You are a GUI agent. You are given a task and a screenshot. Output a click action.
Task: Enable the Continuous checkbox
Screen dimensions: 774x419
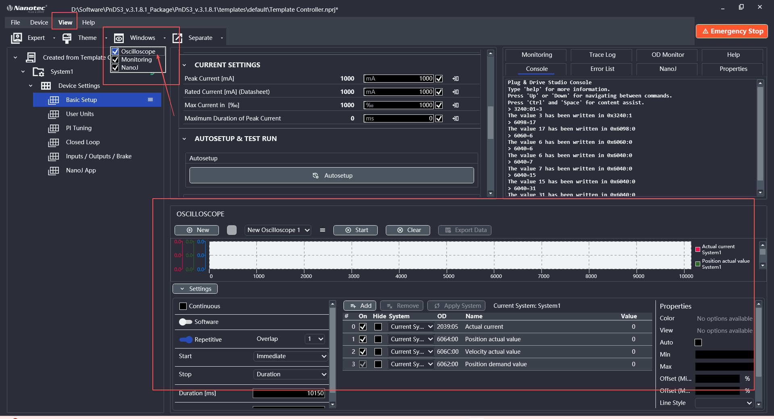click(183, 306)
